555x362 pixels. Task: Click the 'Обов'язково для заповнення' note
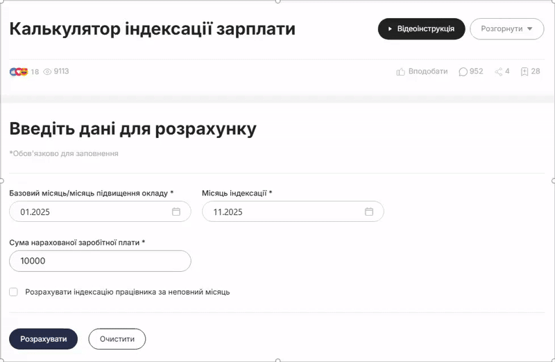(x=64, y=153)
